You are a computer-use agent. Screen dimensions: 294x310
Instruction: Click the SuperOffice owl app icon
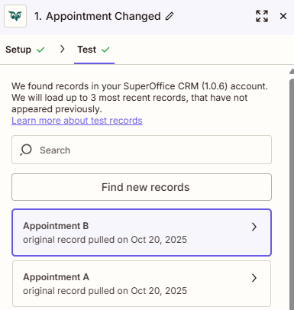coord(15,16)
